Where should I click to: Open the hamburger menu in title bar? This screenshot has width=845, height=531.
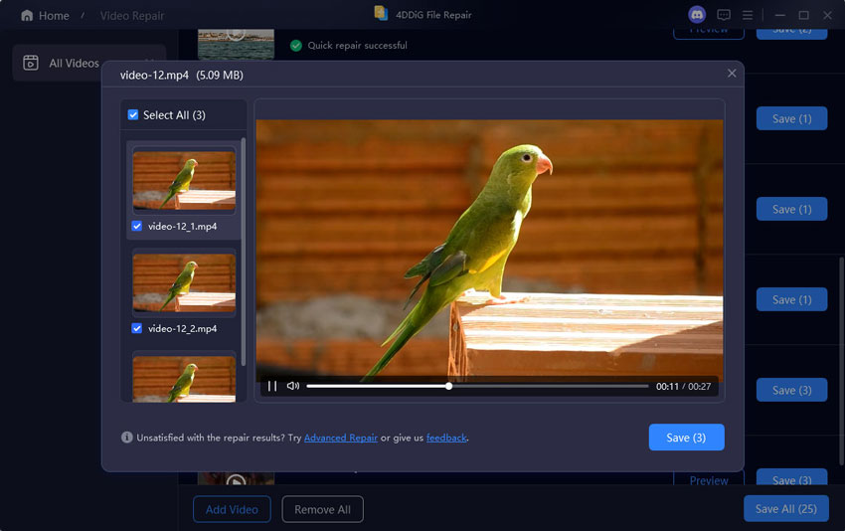point(748,15)
